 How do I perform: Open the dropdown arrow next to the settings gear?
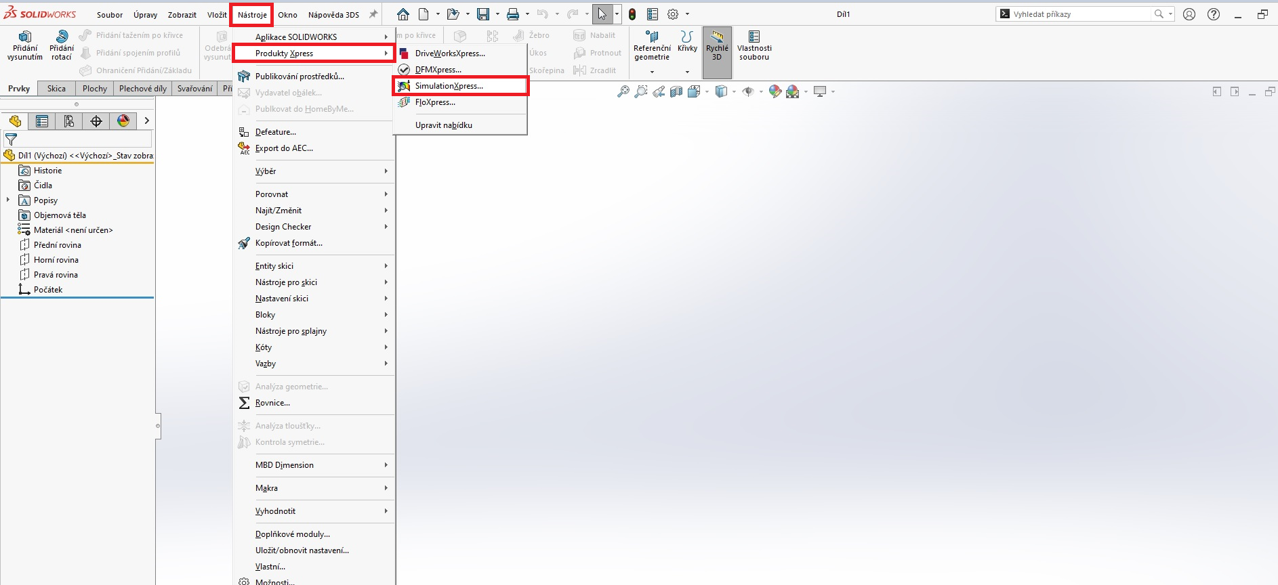point(687,14)
